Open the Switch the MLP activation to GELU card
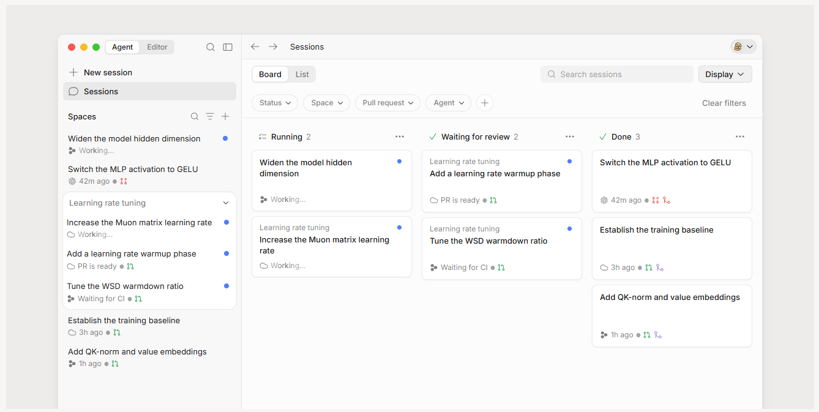 point(672,181)
